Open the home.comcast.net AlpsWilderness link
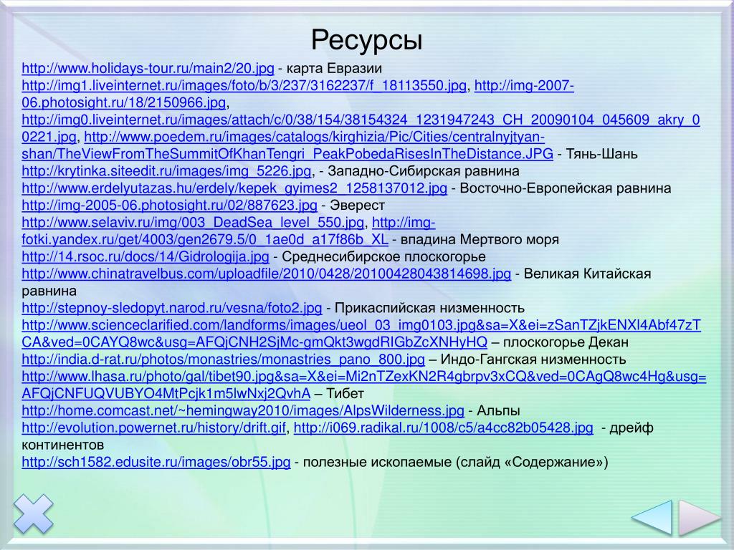This screenshot has width=734, height=550. tap(242, 410)
